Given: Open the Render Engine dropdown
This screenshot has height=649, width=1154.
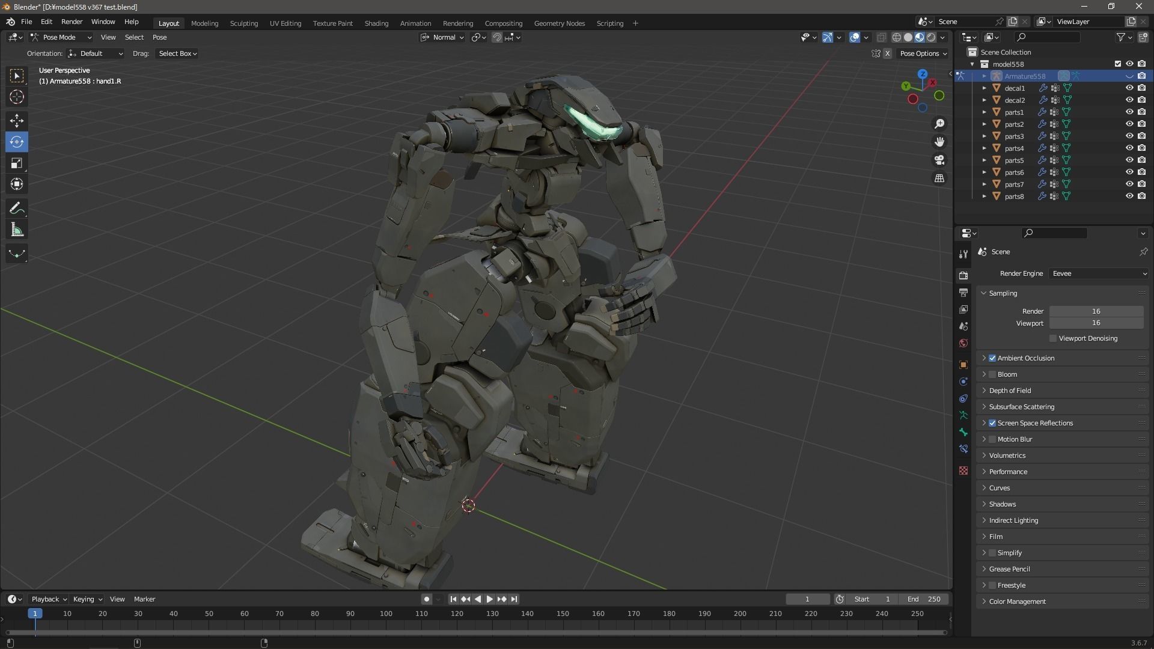Looking at the screenshot, I should click(1099, 273).
